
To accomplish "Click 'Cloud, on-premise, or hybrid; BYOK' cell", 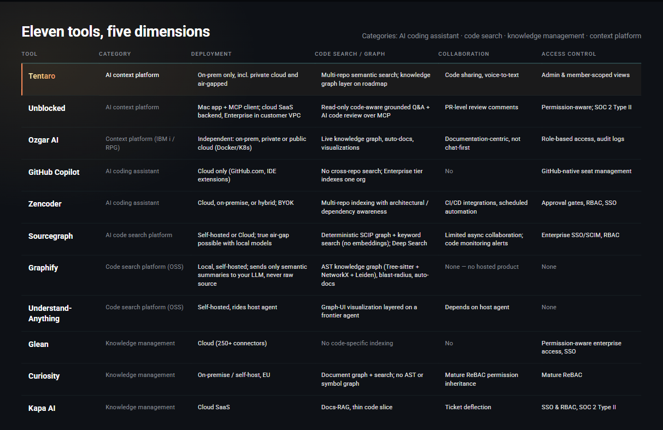I will [246, 203].
